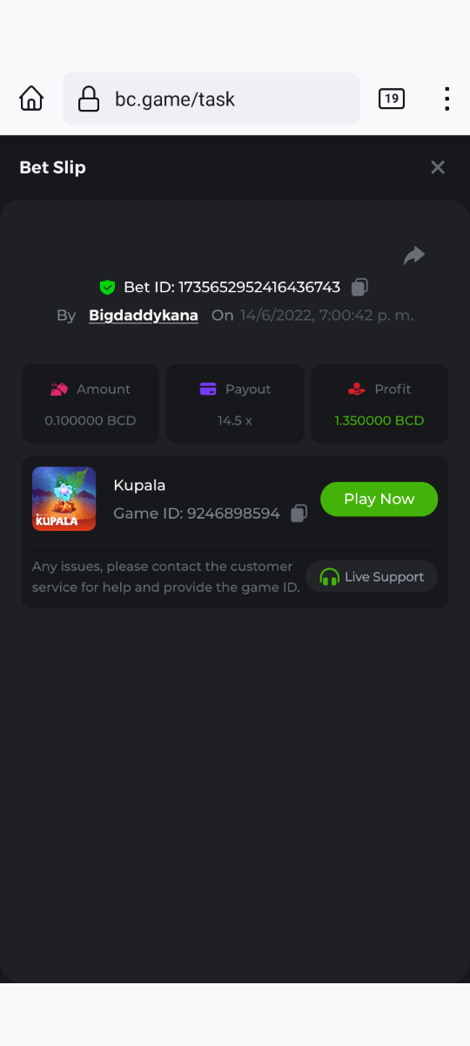Contact Live Support

tap(372, 576)
